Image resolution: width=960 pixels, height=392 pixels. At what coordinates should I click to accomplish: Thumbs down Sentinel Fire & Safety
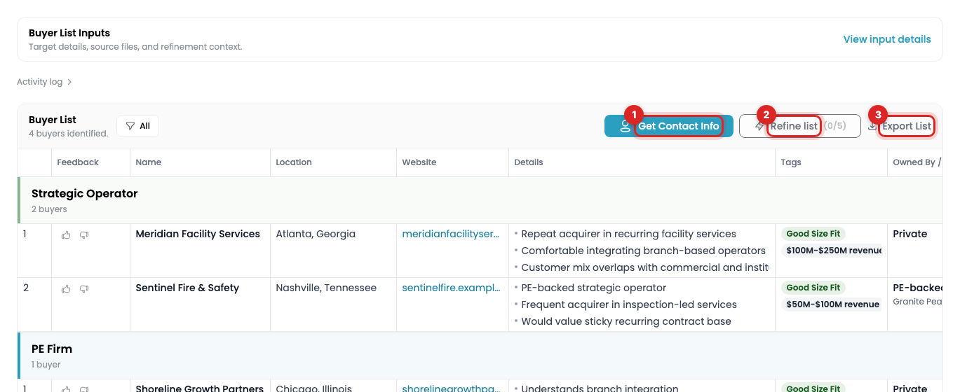click(84, 288)
